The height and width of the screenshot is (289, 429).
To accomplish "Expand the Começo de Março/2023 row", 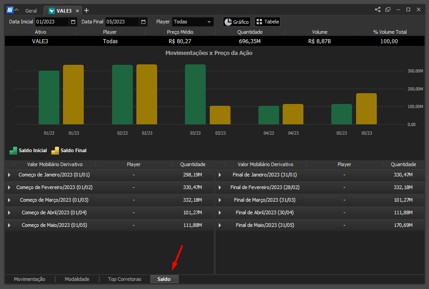I will pyautogui.click(x=9, y=200).
